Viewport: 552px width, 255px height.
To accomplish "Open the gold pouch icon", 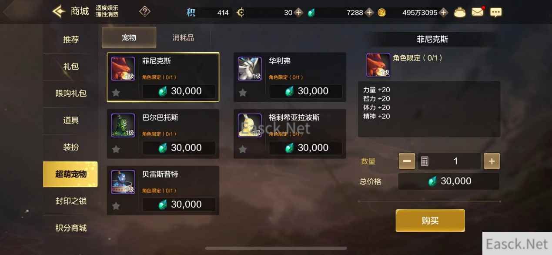I will 460,12.
